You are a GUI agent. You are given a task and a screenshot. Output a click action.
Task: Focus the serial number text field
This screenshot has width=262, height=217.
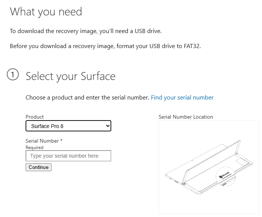pos(68,156)
